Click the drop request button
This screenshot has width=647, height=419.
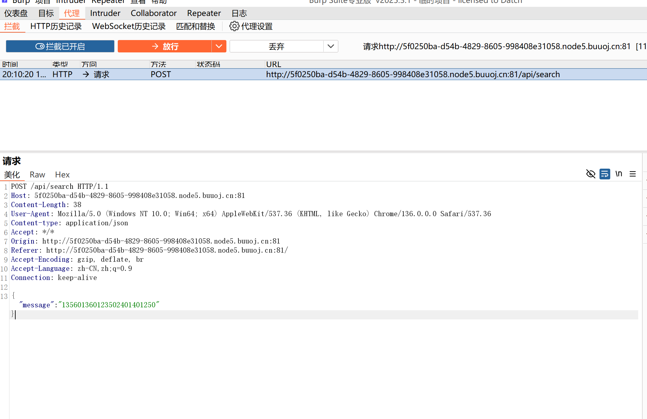[x=276, y=46]
